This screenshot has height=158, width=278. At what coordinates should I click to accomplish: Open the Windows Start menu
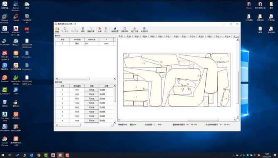[3, 156]
